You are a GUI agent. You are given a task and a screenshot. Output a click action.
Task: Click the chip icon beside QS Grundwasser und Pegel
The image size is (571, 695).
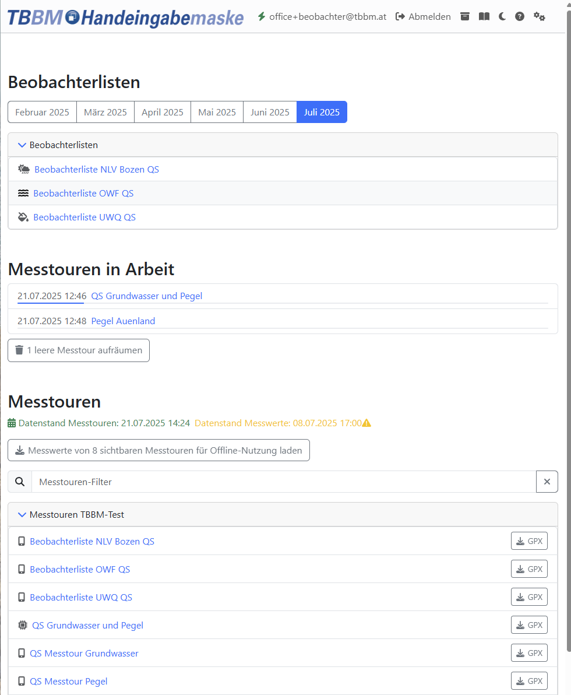tap(23, 626)
